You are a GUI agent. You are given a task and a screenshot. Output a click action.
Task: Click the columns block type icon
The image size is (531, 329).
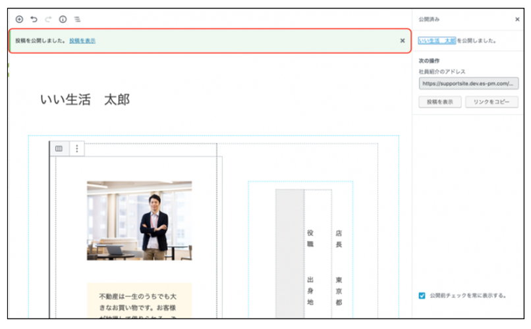[59, 149]
